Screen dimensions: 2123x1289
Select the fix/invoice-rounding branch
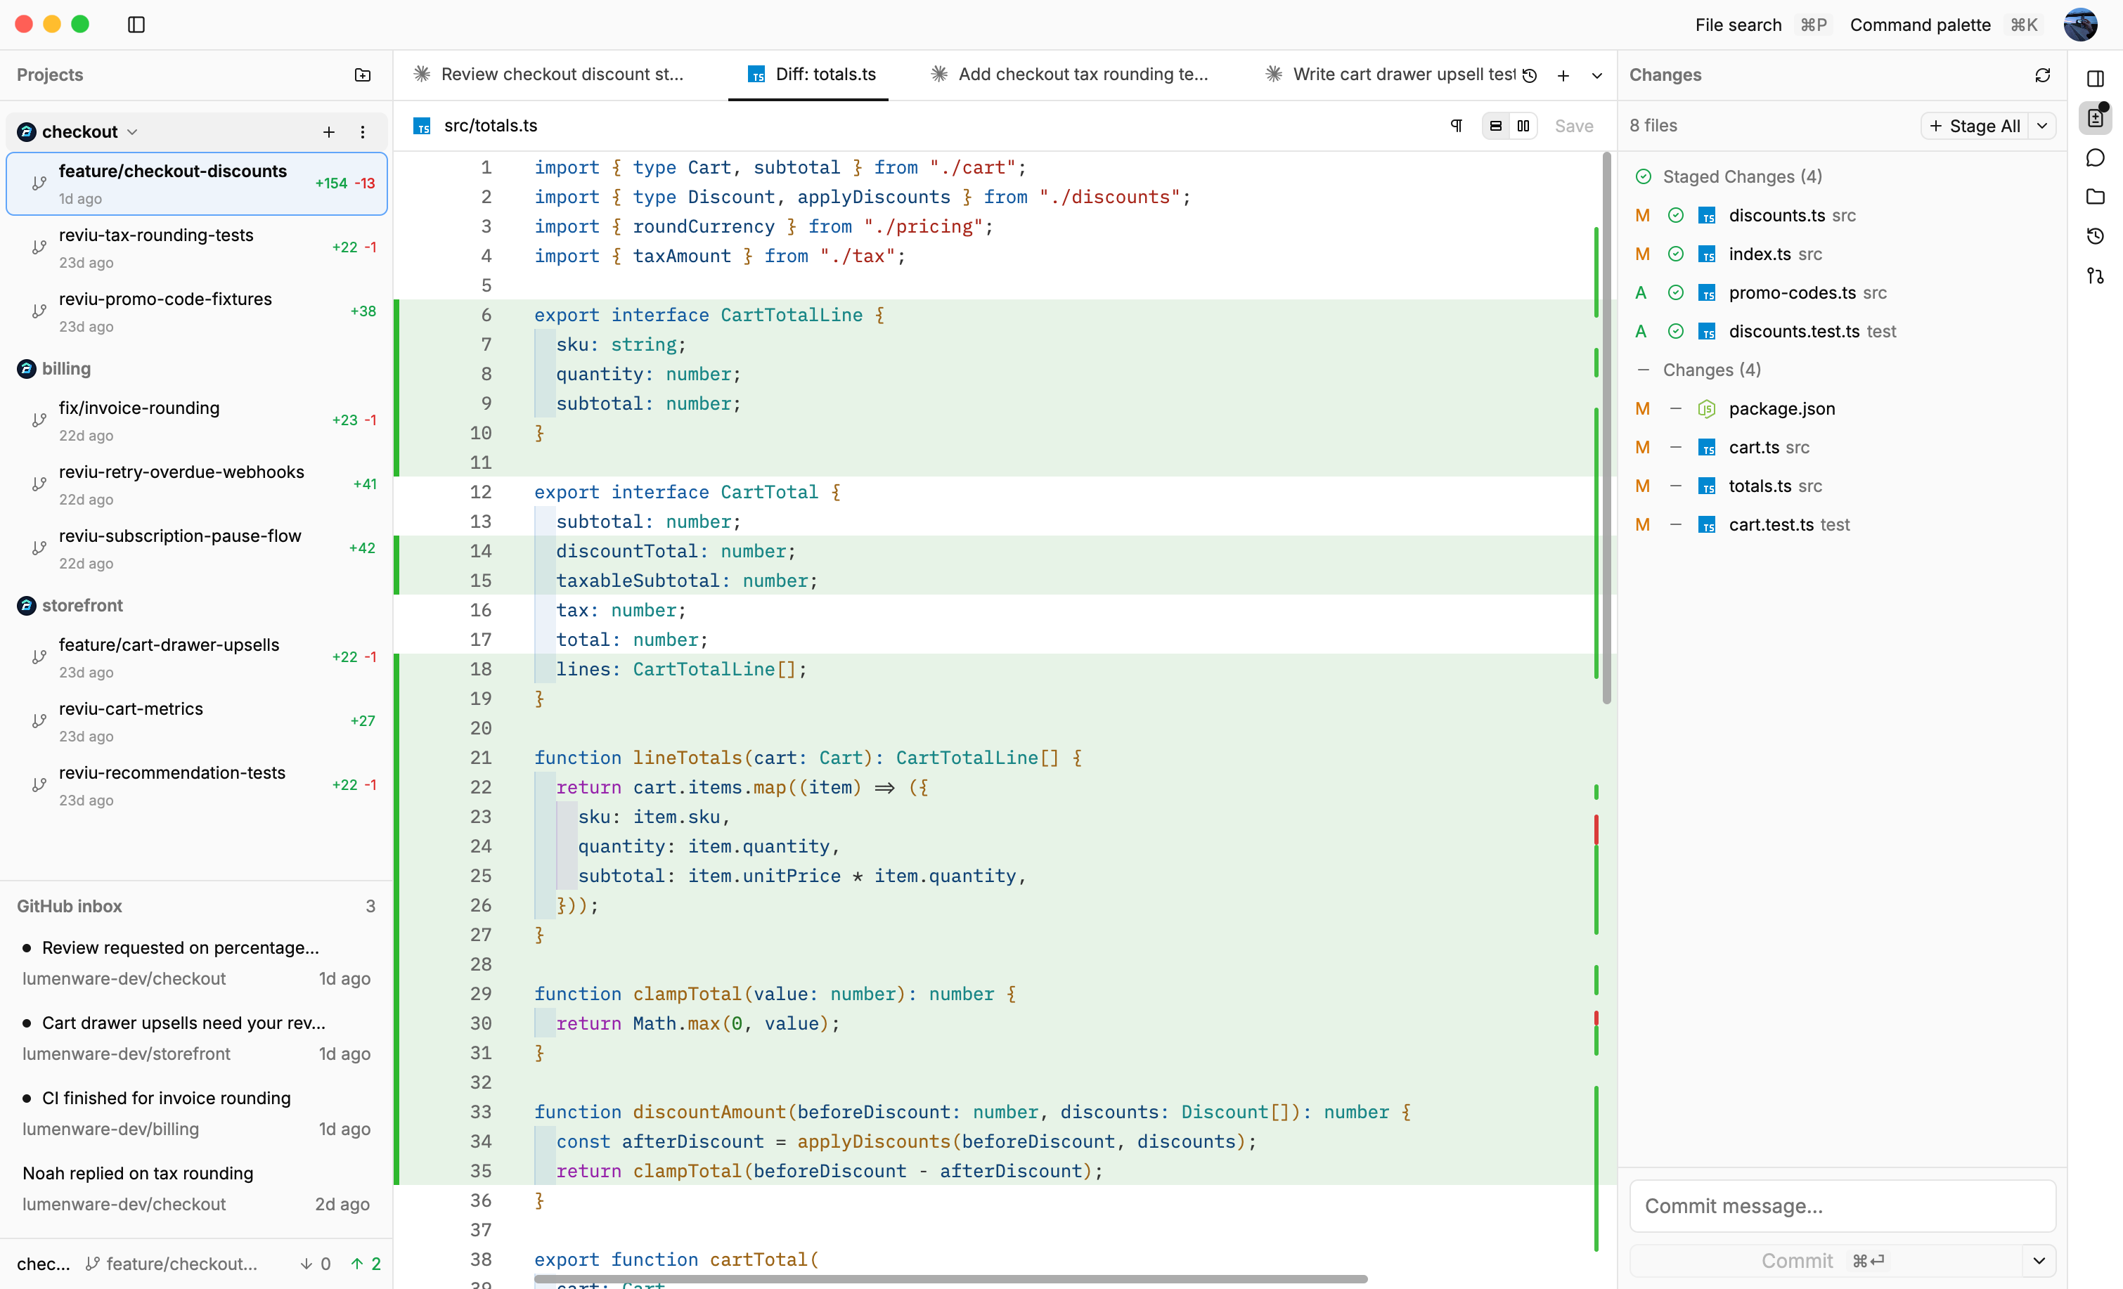[x=196, y=420]
